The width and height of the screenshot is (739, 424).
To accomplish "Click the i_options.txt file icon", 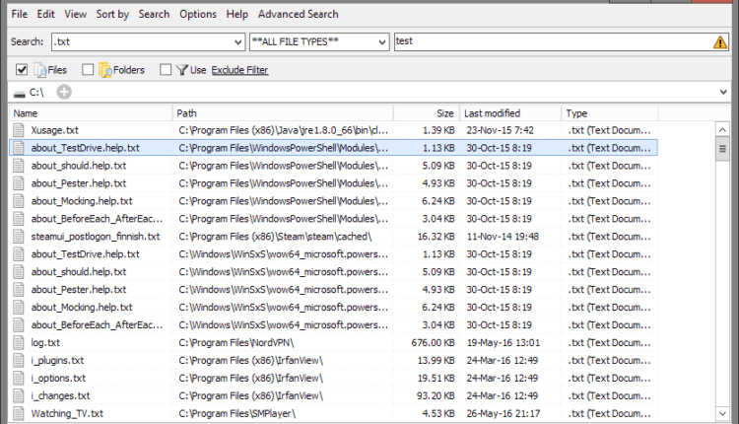I will point(19,379).
